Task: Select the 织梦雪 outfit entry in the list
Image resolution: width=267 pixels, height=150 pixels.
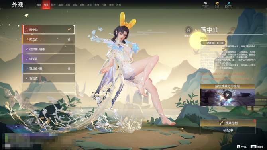Action: coord(48,58)
